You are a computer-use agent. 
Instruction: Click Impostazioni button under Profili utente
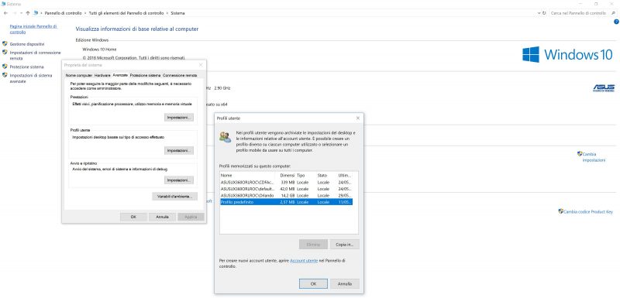[x=179, y=151]
